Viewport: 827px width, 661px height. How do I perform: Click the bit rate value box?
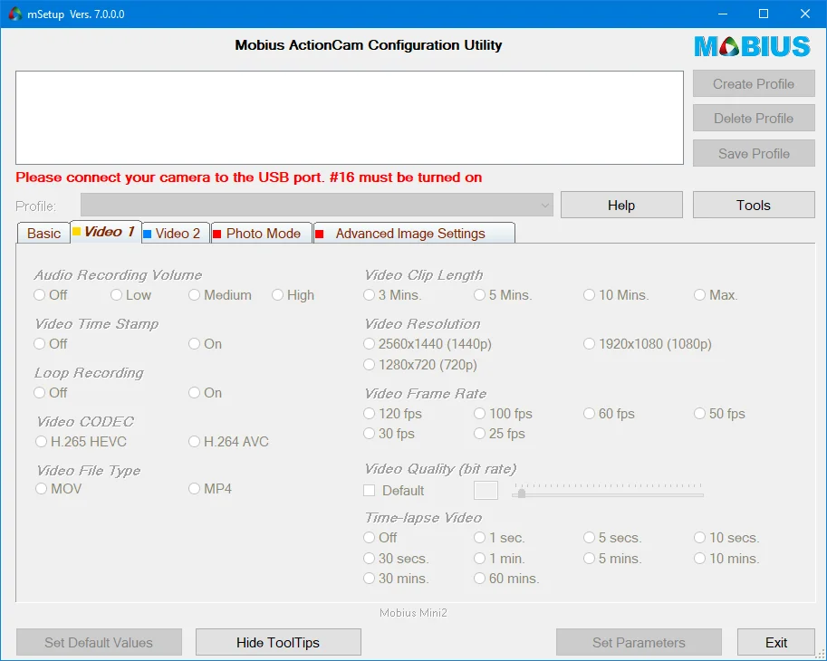(x=486, y=490)
